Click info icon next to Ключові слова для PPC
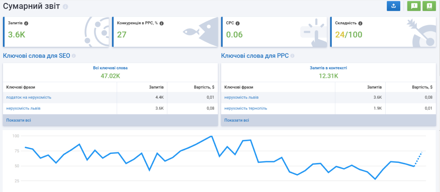The height and width of the screenshot is (192, 440). (x=292, y=56)
